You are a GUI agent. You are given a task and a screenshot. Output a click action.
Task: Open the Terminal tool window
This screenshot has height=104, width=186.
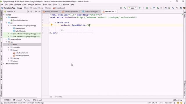point(17,100)
